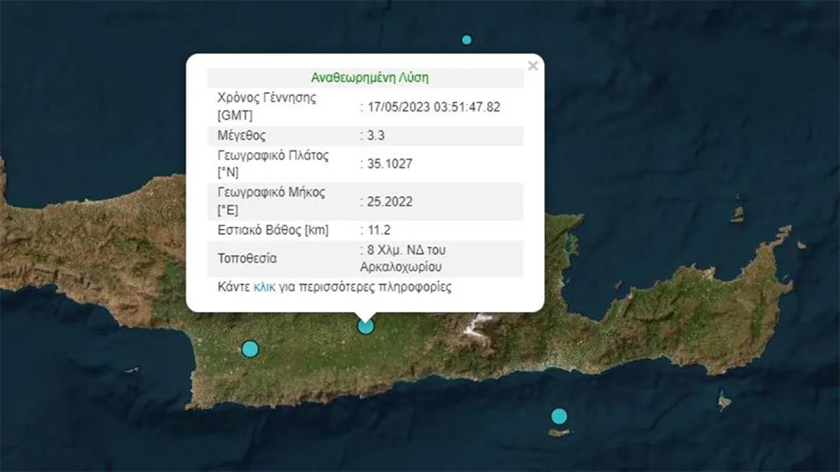Follow the "κλικ" link for more information
This screenshot has height=472, width=840.
click(264, 287)
